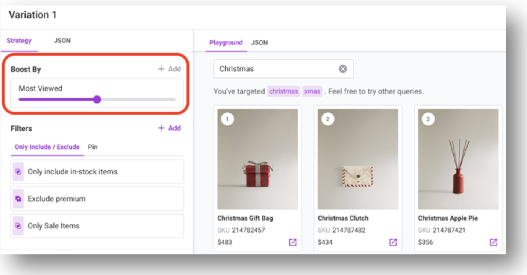Select the christmas targeted query tag
This screenshot has width=527, height=275.
click(x=283, y=91)
